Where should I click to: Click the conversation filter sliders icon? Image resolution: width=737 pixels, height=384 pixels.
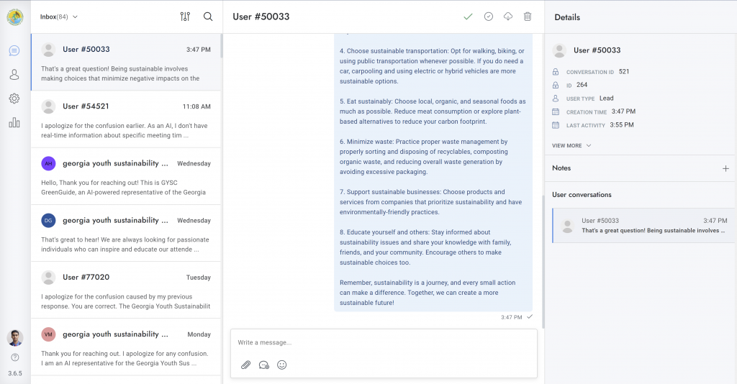coord(185,17)
